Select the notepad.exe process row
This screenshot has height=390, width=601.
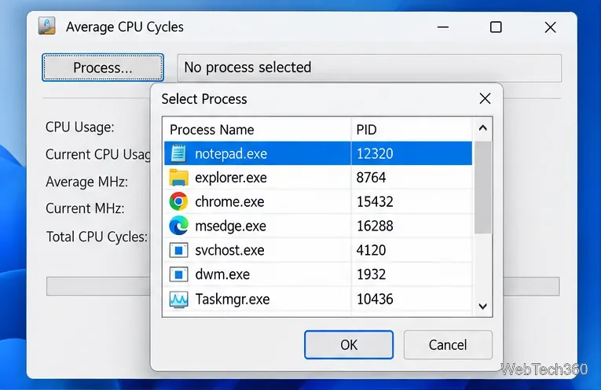318,153
